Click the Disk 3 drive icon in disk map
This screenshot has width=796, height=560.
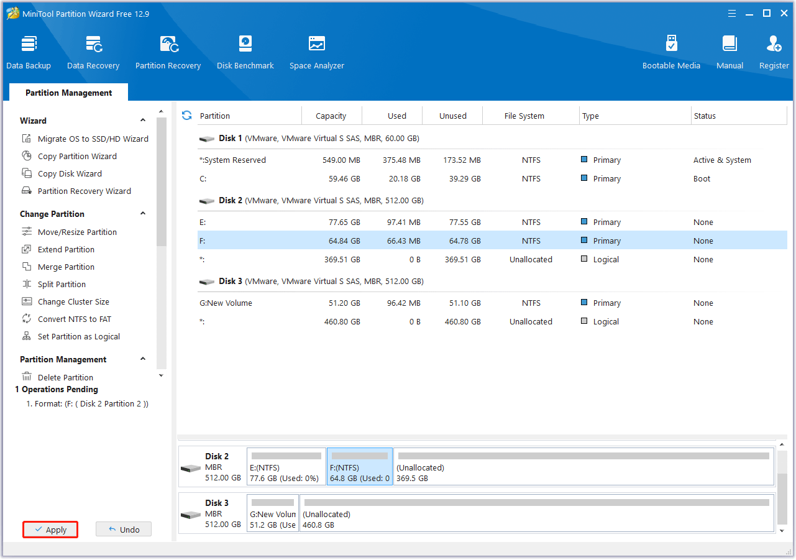tap(191, 515)
